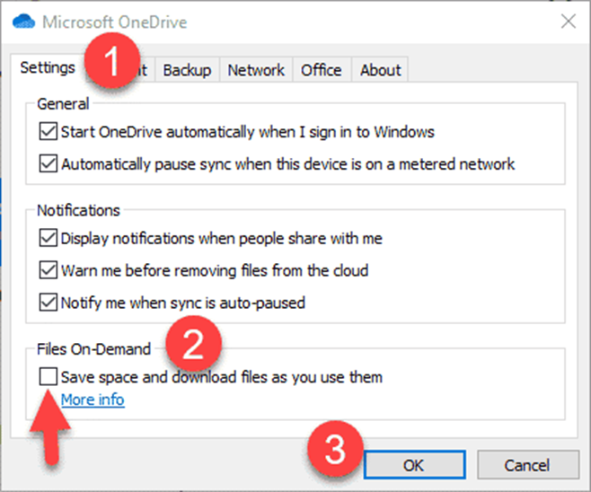Enable Save space and download files checkbox
591x492 pixels.
(49, 377)
